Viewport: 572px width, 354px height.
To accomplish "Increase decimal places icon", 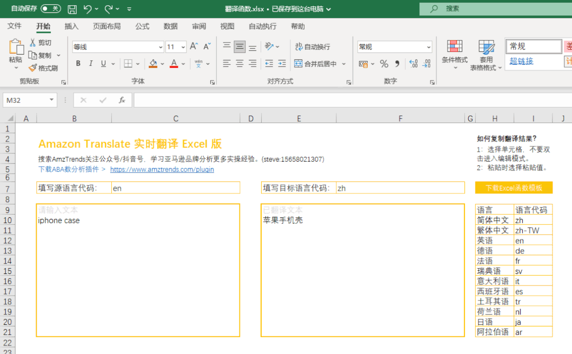I will (x=413, y=64).
